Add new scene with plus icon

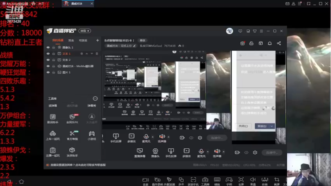[x=97, y=40]
